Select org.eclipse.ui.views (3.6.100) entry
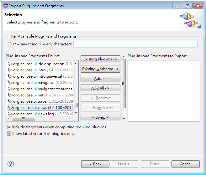Screen dimensions: 206x175 40,108
